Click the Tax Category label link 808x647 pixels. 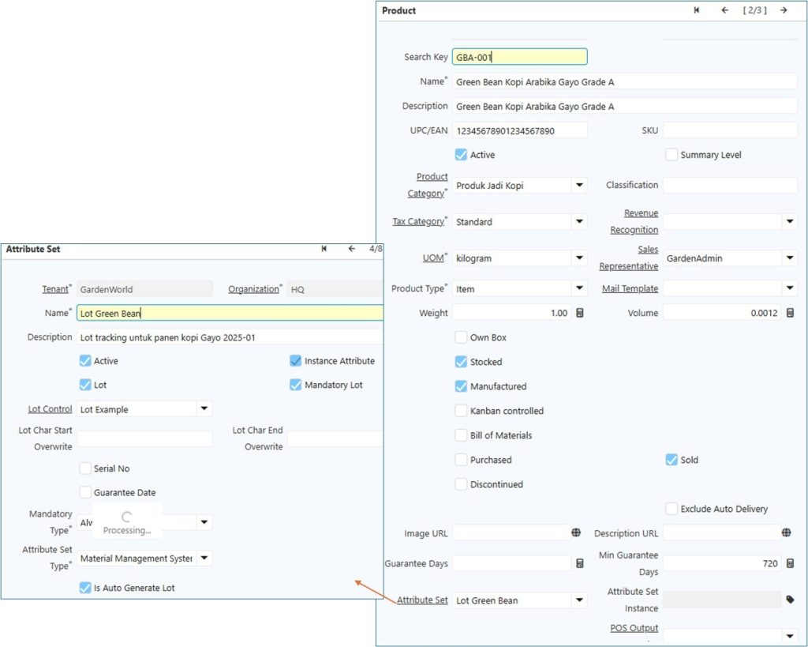point(418,222)
